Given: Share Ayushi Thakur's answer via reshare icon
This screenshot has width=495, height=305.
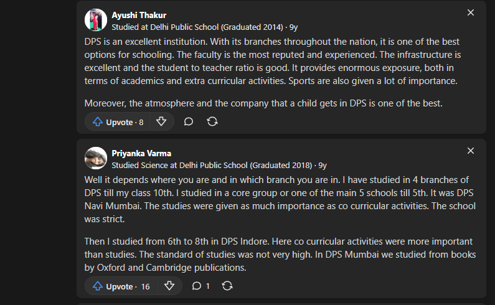Looking at the screenshot, I should (212, 122).
